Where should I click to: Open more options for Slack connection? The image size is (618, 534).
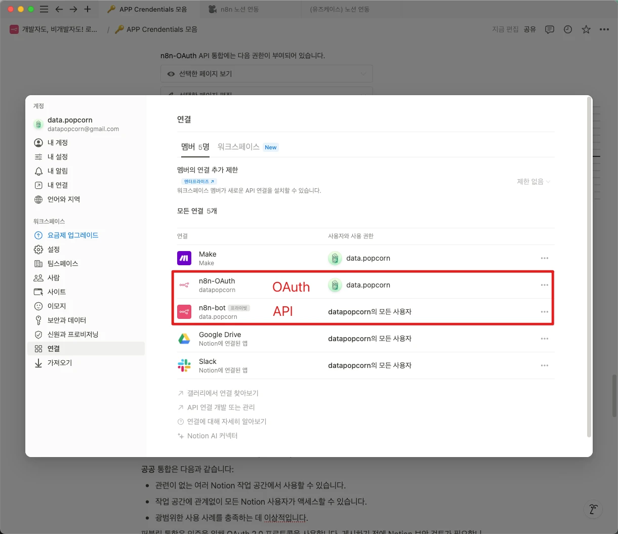point(544,365)
